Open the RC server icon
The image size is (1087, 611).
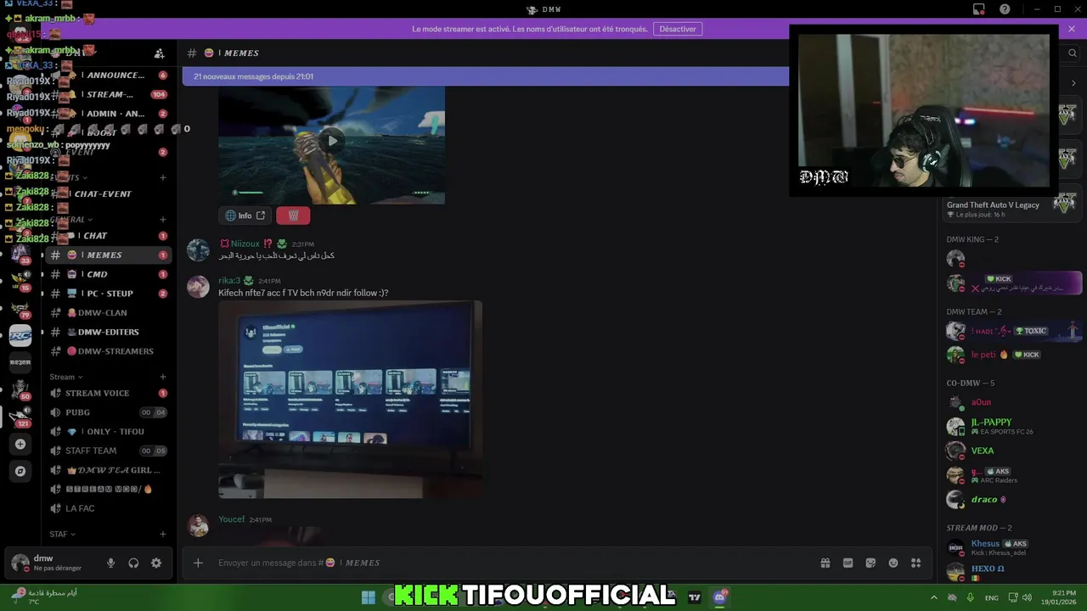point(20,335)
